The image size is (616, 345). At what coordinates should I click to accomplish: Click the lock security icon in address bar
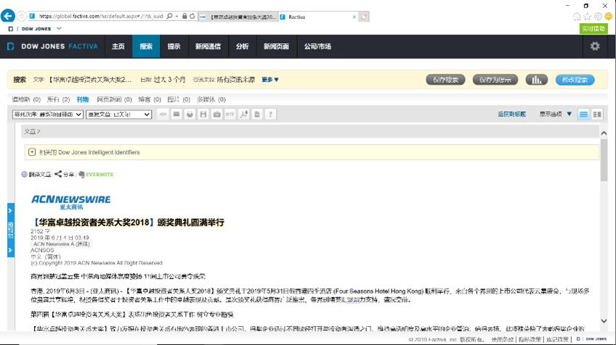[x=185, y=16]
